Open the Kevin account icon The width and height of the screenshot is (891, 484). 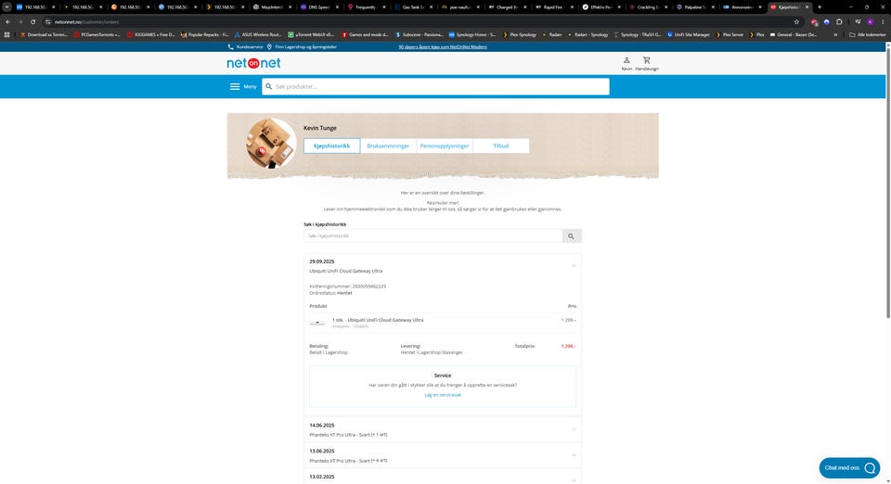626,60
